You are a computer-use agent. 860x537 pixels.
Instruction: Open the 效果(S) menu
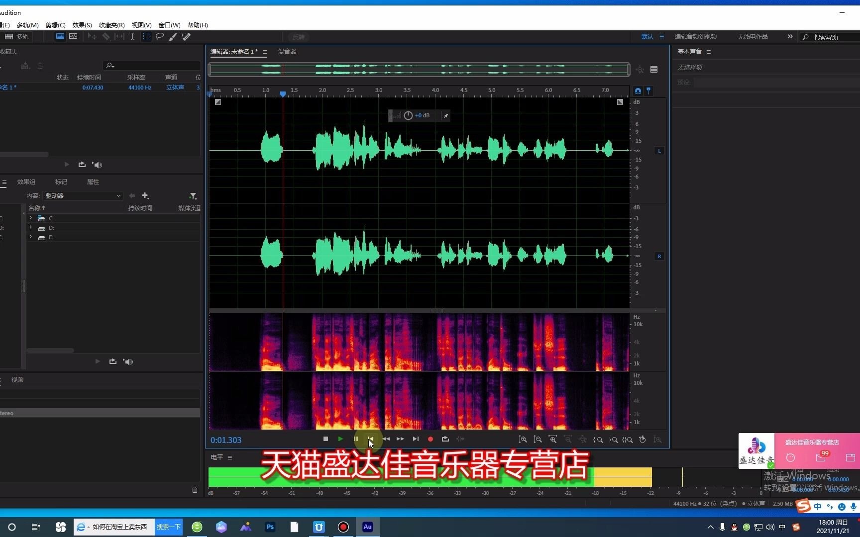[82, 25]
